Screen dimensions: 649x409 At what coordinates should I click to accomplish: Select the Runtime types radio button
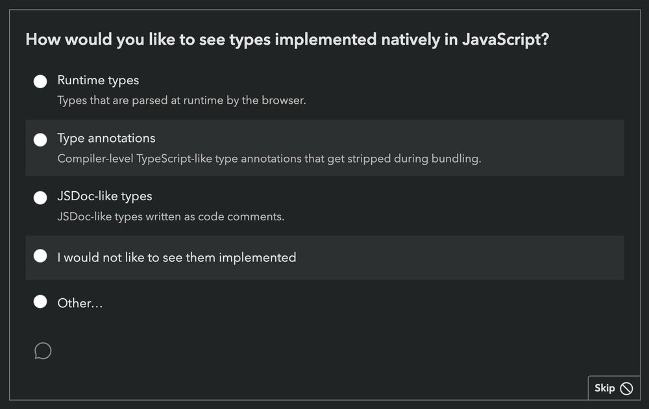pos(40,81)
